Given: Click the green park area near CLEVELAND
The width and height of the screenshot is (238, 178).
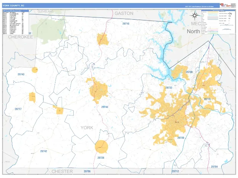Looking at the screenshot, I should click(x=48, y=30).
